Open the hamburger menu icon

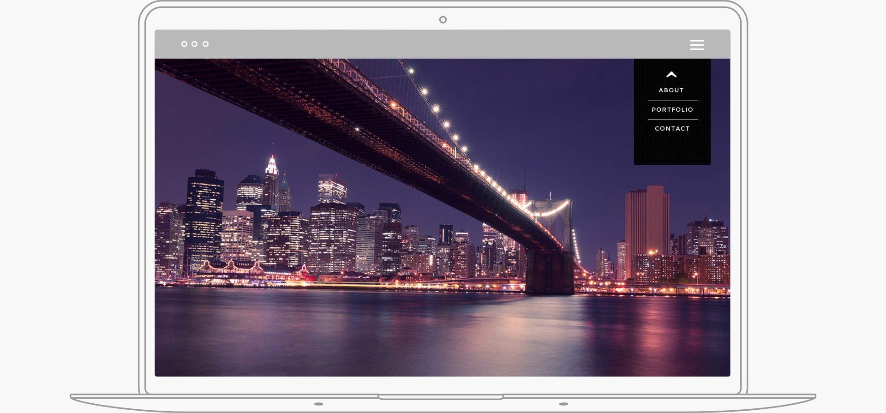pyautogui.click(x=697, y=45)
